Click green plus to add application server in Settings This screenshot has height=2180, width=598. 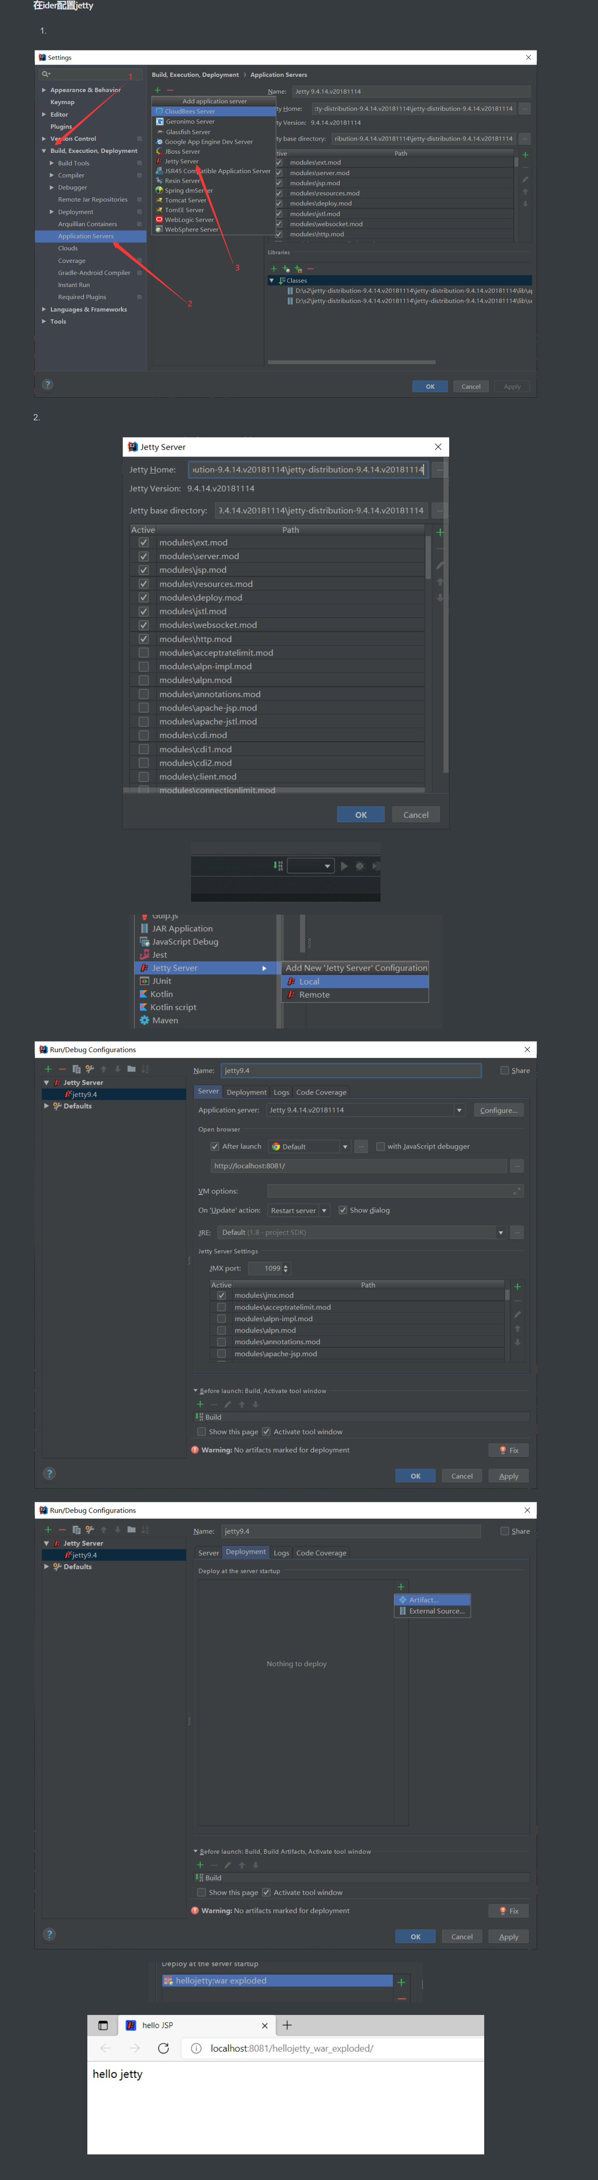click(x=157, y=90)
